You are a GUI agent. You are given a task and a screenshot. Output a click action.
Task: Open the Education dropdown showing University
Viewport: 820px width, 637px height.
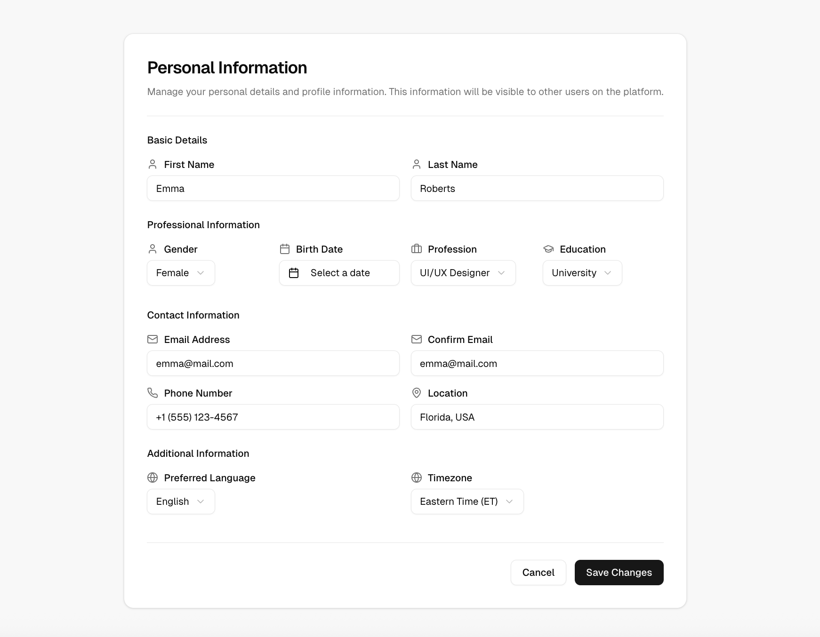point(582,273)
